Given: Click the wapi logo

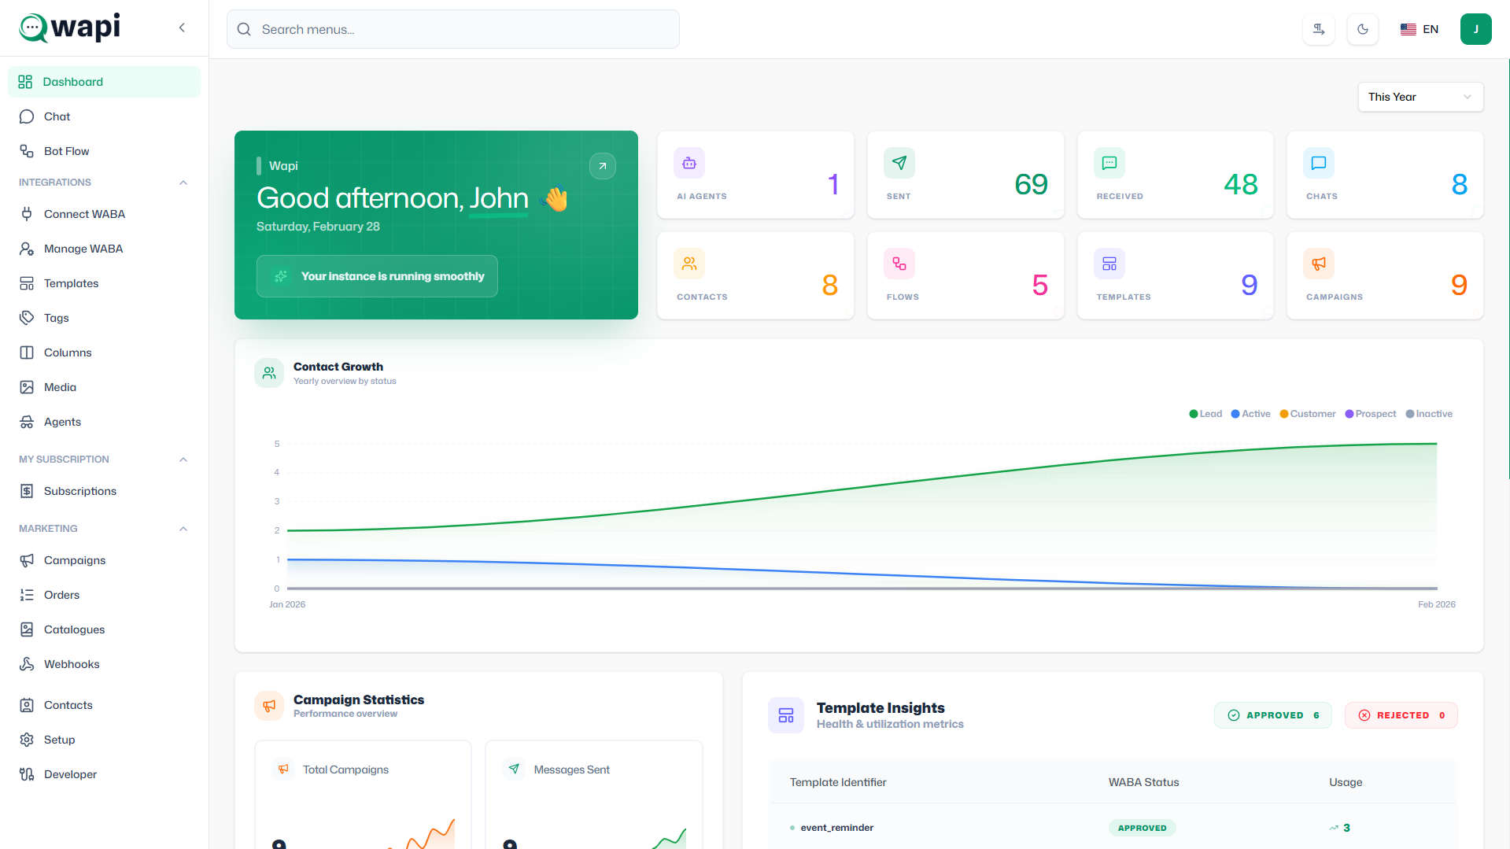Looking at the screenshot, I should [69, 28].
